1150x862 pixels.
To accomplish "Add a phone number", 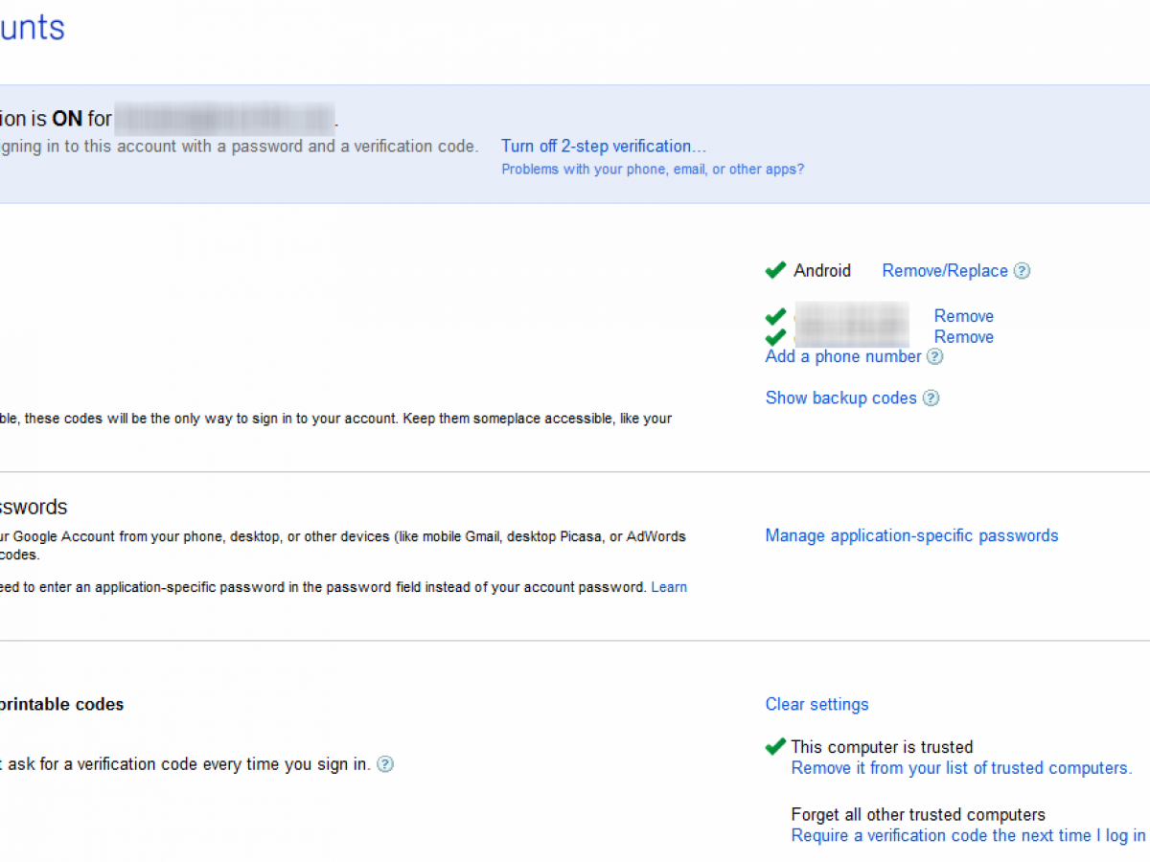I will tap(842, 357).
